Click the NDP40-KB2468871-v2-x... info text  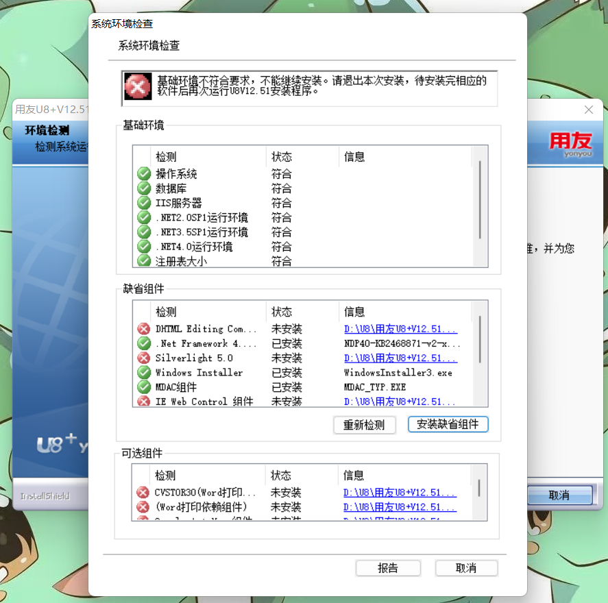(x=402, y=344)
